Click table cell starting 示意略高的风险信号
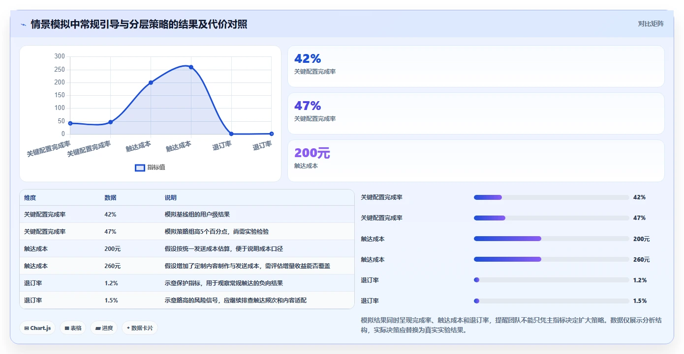 coord(235,300)
